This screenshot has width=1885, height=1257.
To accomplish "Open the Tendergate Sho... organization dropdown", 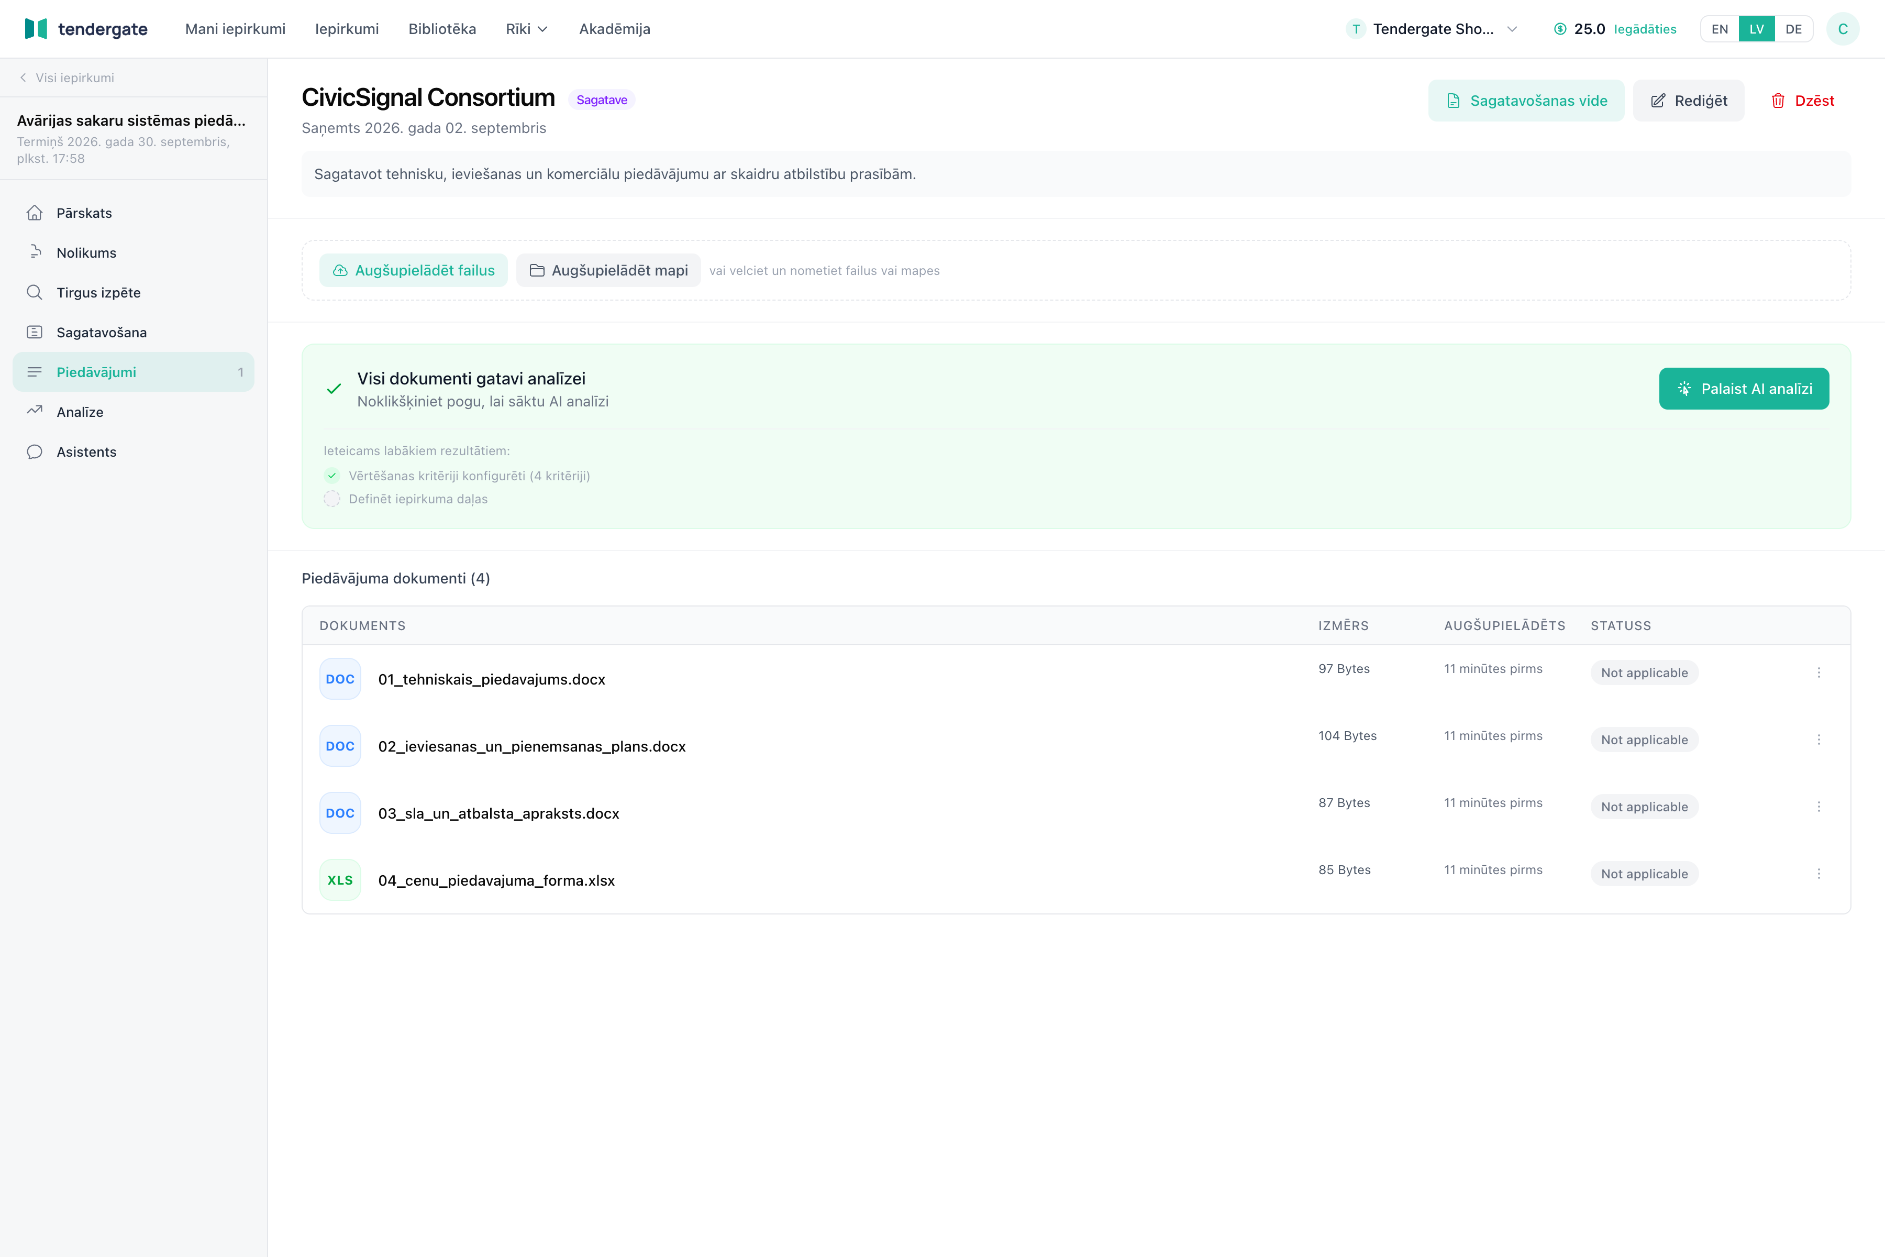I will click(x=1432, y=29).
